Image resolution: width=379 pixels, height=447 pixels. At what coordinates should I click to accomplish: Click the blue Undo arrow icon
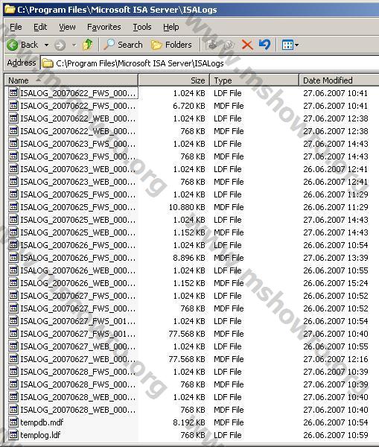(x=265, y=45)
